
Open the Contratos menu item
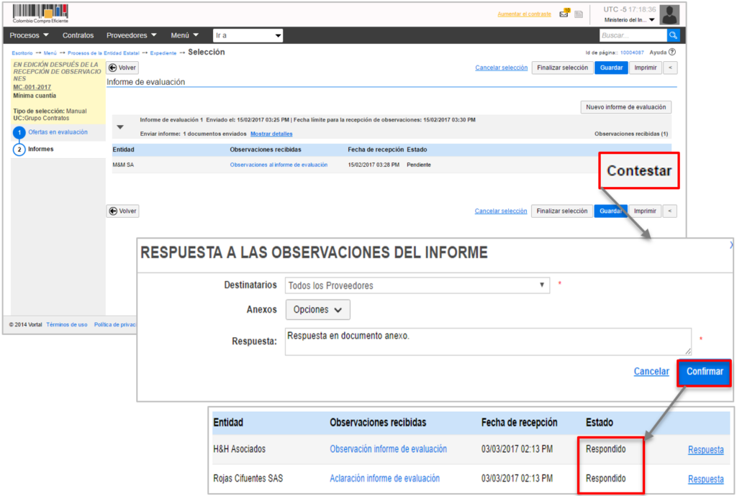78,35
